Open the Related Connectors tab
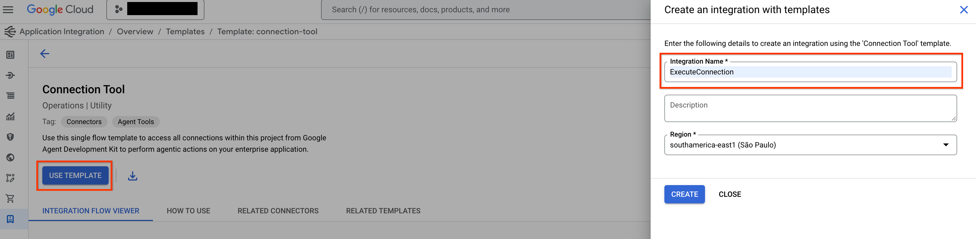 pos(278,211)
